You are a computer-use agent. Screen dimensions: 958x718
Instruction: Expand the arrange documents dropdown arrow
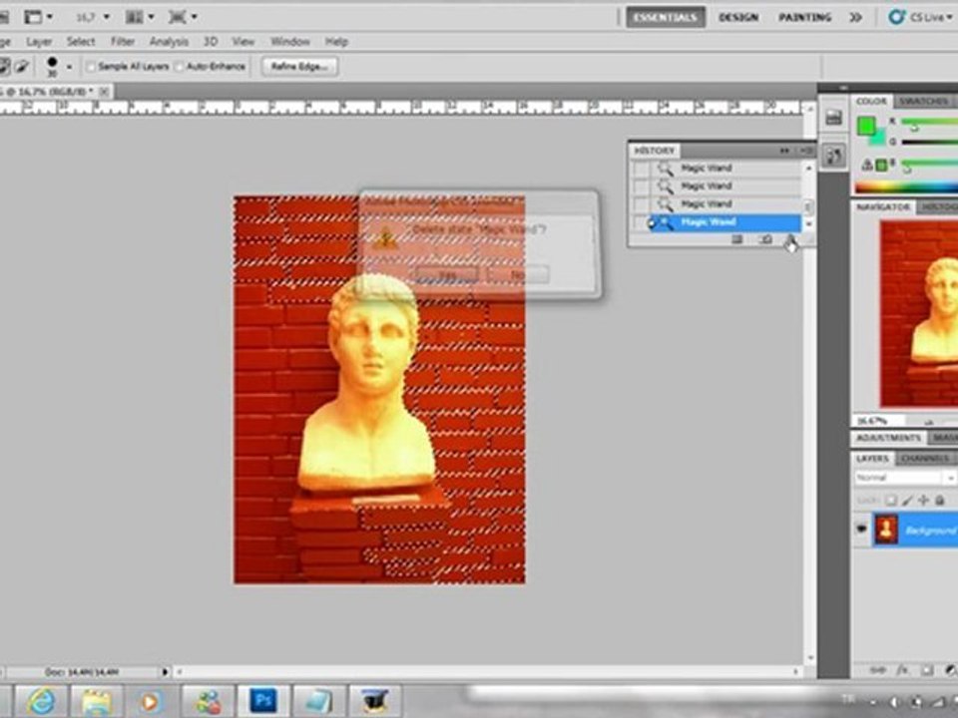pos(151,17)
